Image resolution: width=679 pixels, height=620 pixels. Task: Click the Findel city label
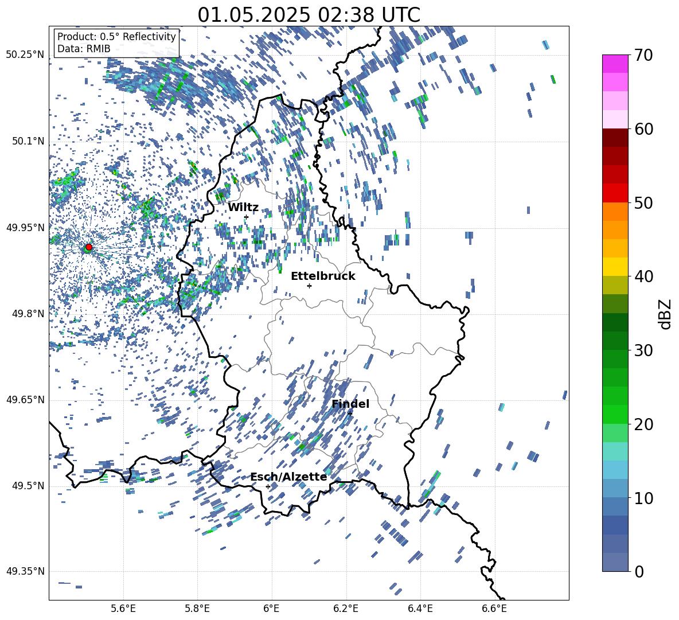pyautogui.click(x=350, y=404)
